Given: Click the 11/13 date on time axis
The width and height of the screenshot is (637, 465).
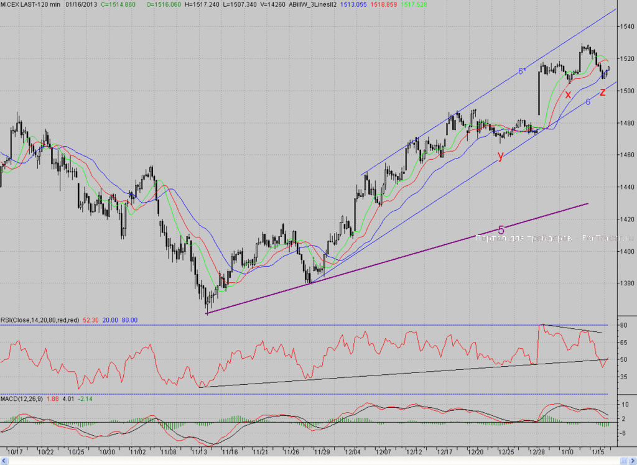Looking at the screenshot, I should (x=199, y=451).
